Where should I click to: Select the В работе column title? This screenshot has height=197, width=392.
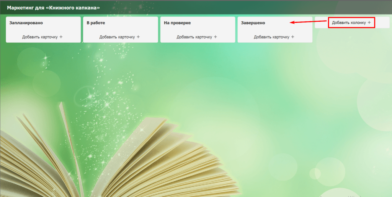[x=96, y=23]
